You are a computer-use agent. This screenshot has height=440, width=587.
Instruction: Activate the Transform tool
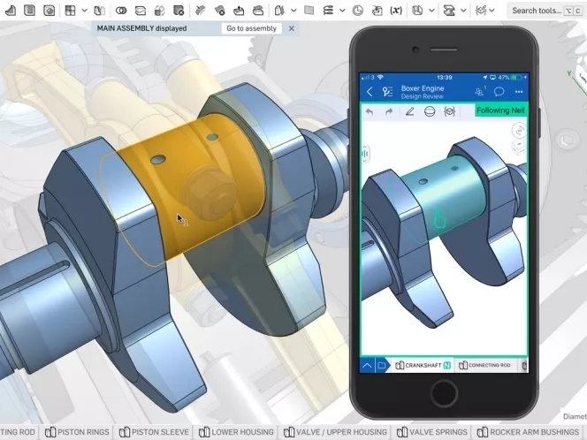[159, 11]
